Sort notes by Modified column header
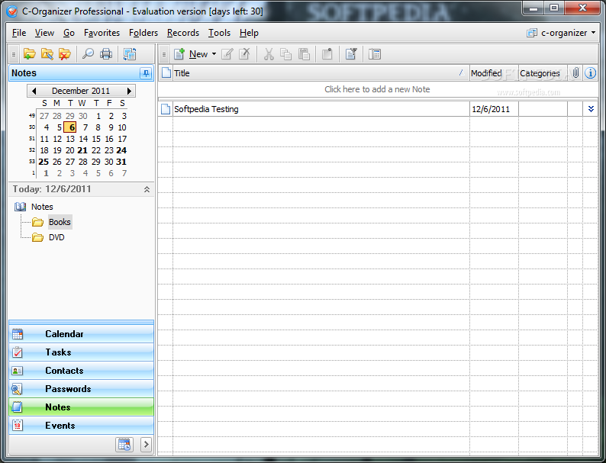 pos(494,73)
